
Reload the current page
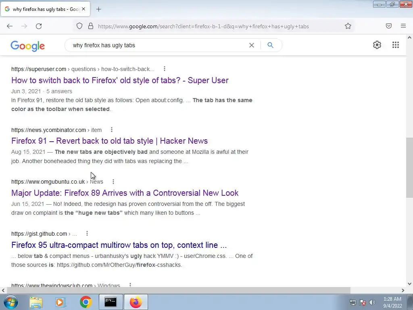(39, 26)
